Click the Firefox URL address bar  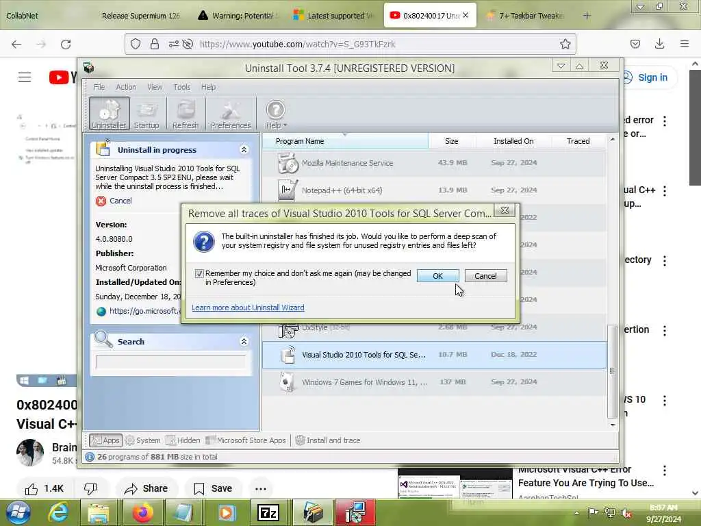click(350, 44)
